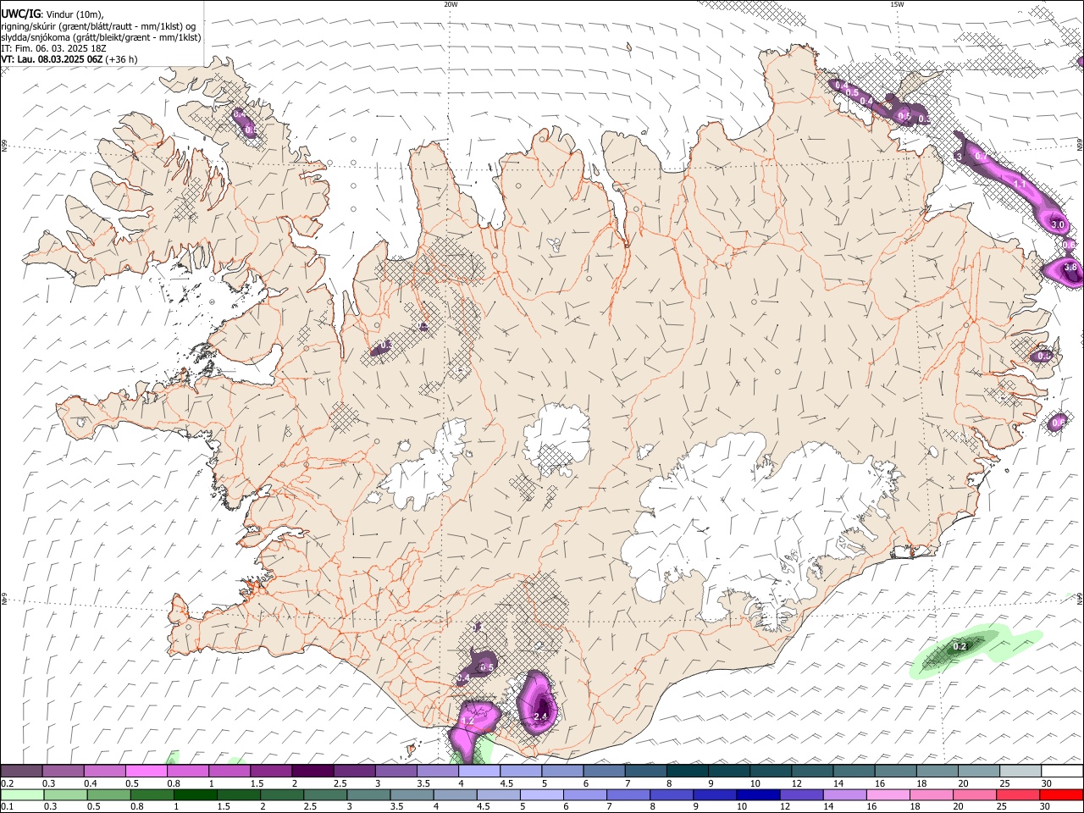Select the "Vindur (10m)" text

click(74, 14)
